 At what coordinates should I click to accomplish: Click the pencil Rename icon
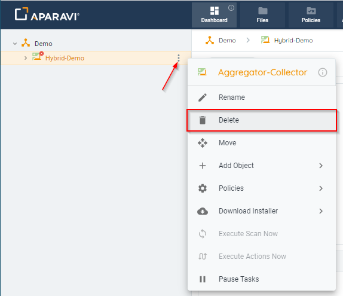pyautogui.click(x=203, y=97)
